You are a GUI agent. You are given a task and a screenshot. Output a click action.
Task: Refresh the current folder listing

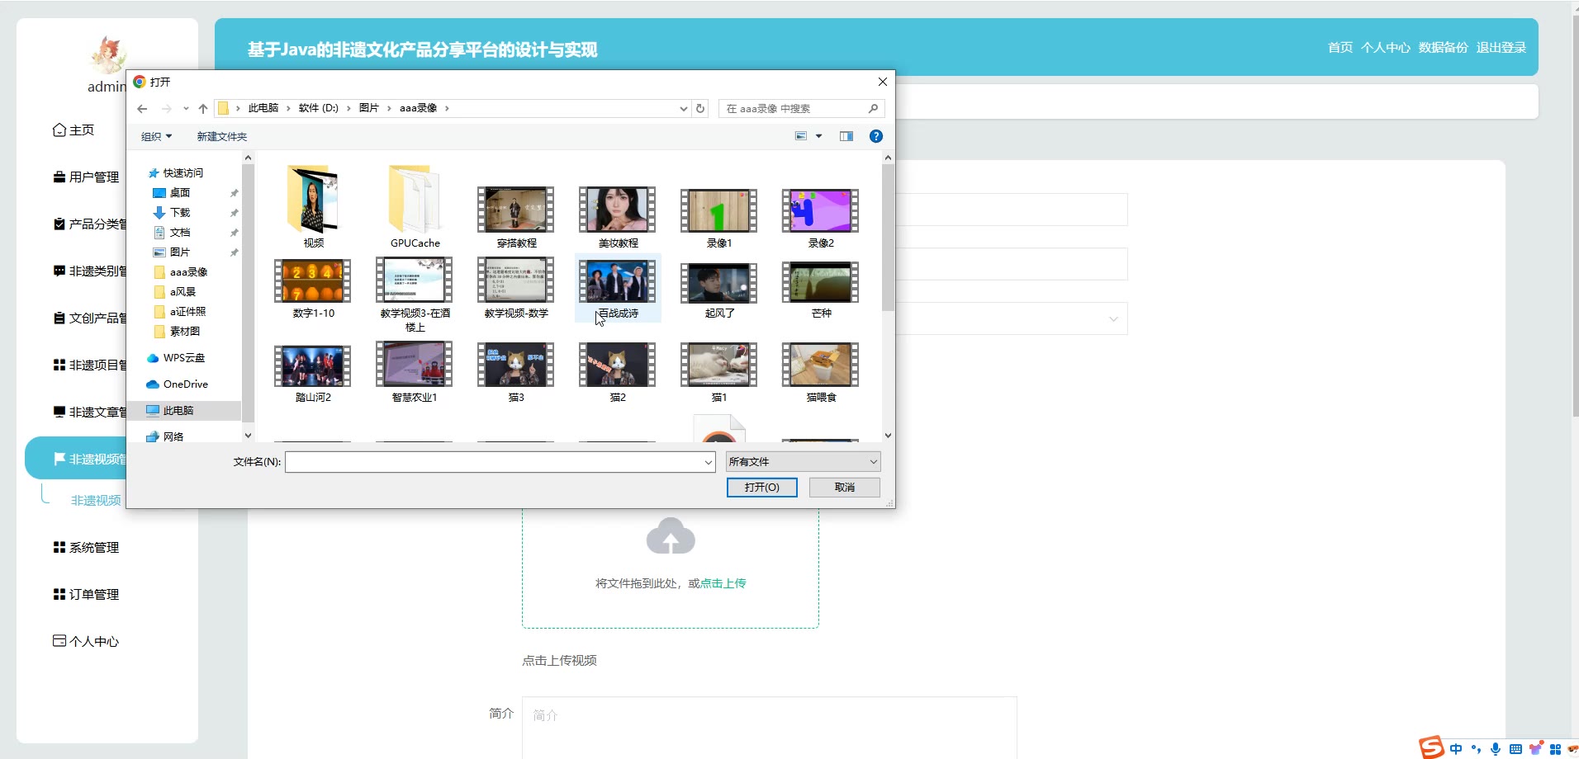(x=700, y=109)
